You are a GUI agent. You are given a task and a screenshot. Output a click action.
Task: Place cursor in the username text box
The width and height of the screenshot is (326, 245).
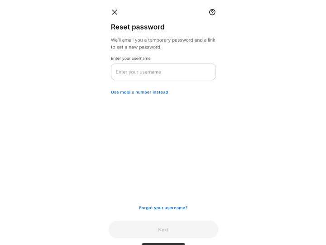(x=163, y=72)
